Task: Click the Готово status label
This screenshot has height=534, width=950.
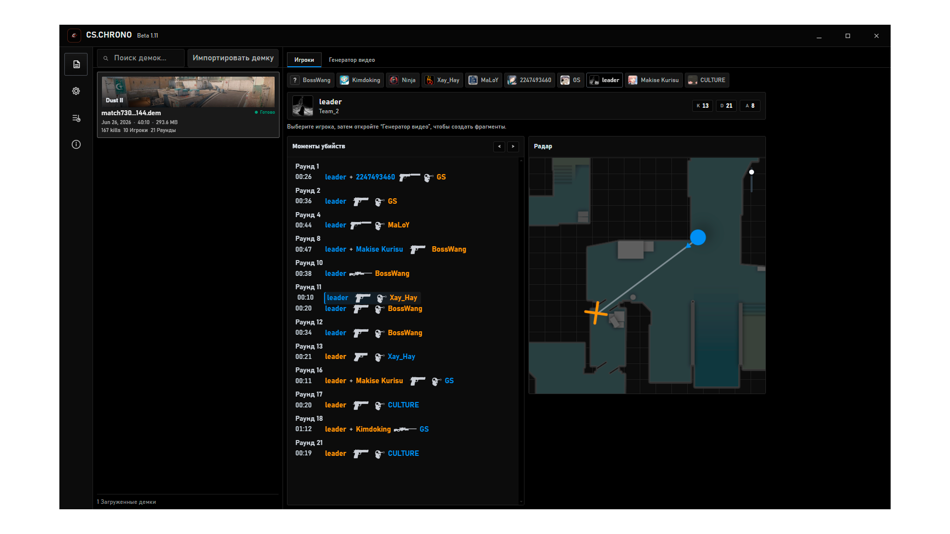Action: [x=265, y=112]
